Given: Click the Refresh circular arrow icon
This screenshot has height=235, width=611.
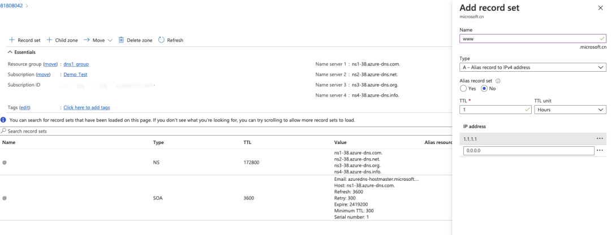Looking at the screenshot, I should [161, 40].
